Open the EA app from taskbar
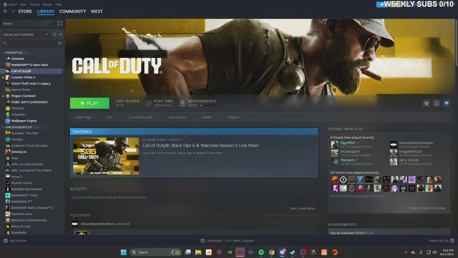 click(335, 252)
